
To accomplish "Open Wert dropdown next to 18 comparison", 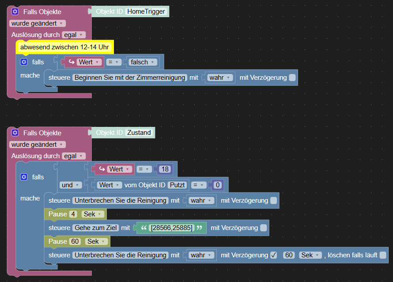I will [x=119, y=169].
